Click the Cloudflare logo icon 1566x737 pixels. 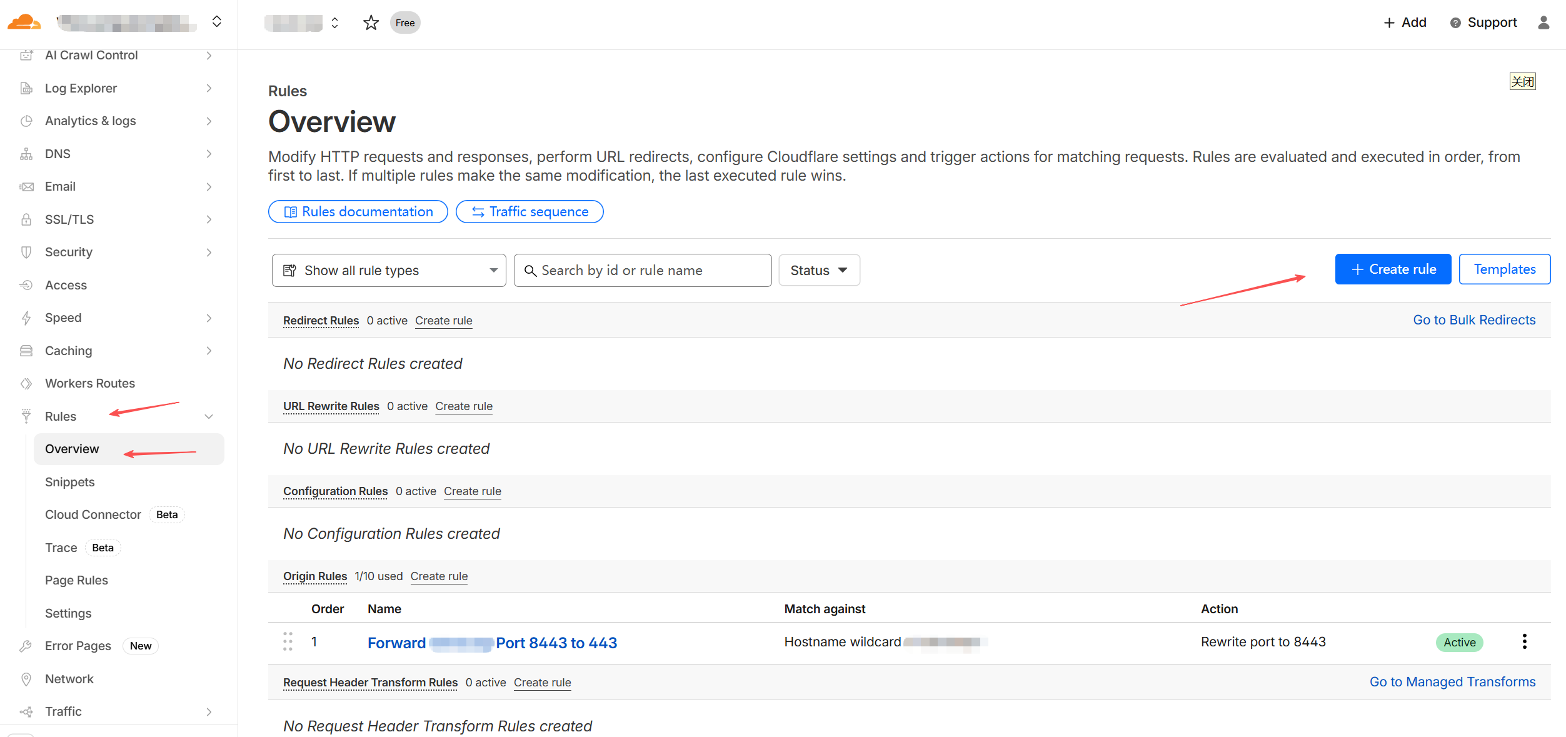point(24,23)
